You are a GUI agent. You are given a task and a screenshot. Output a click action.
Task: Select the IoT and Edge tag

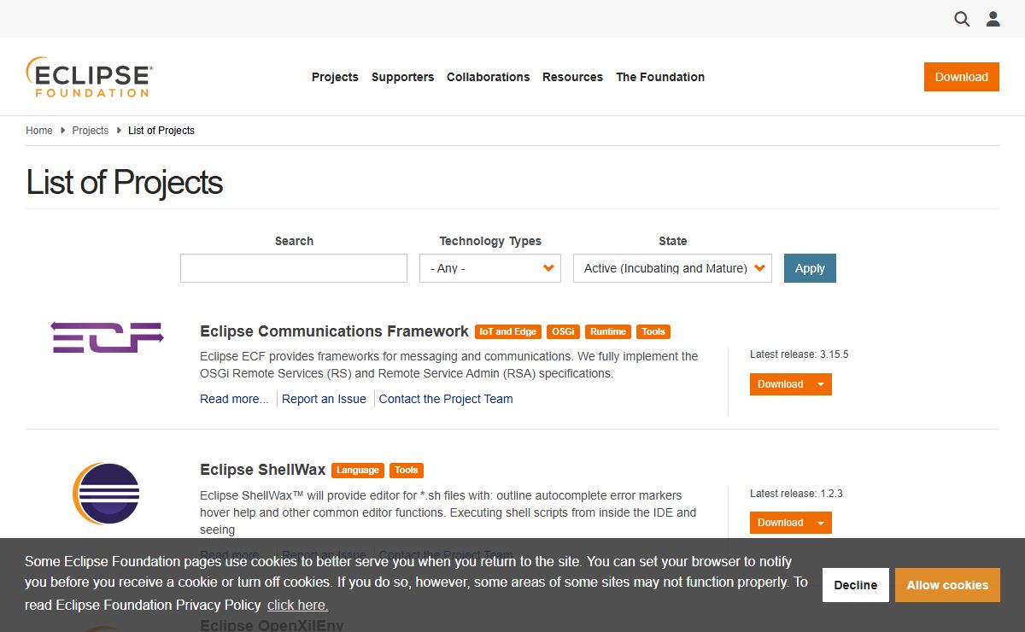pos(507,331)
